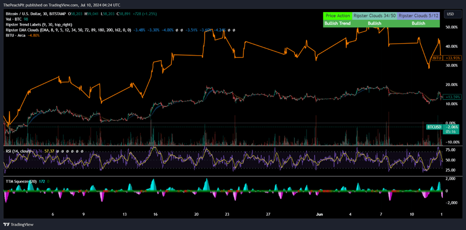Click the RSI (14, close) indicator label

(18, 151)
